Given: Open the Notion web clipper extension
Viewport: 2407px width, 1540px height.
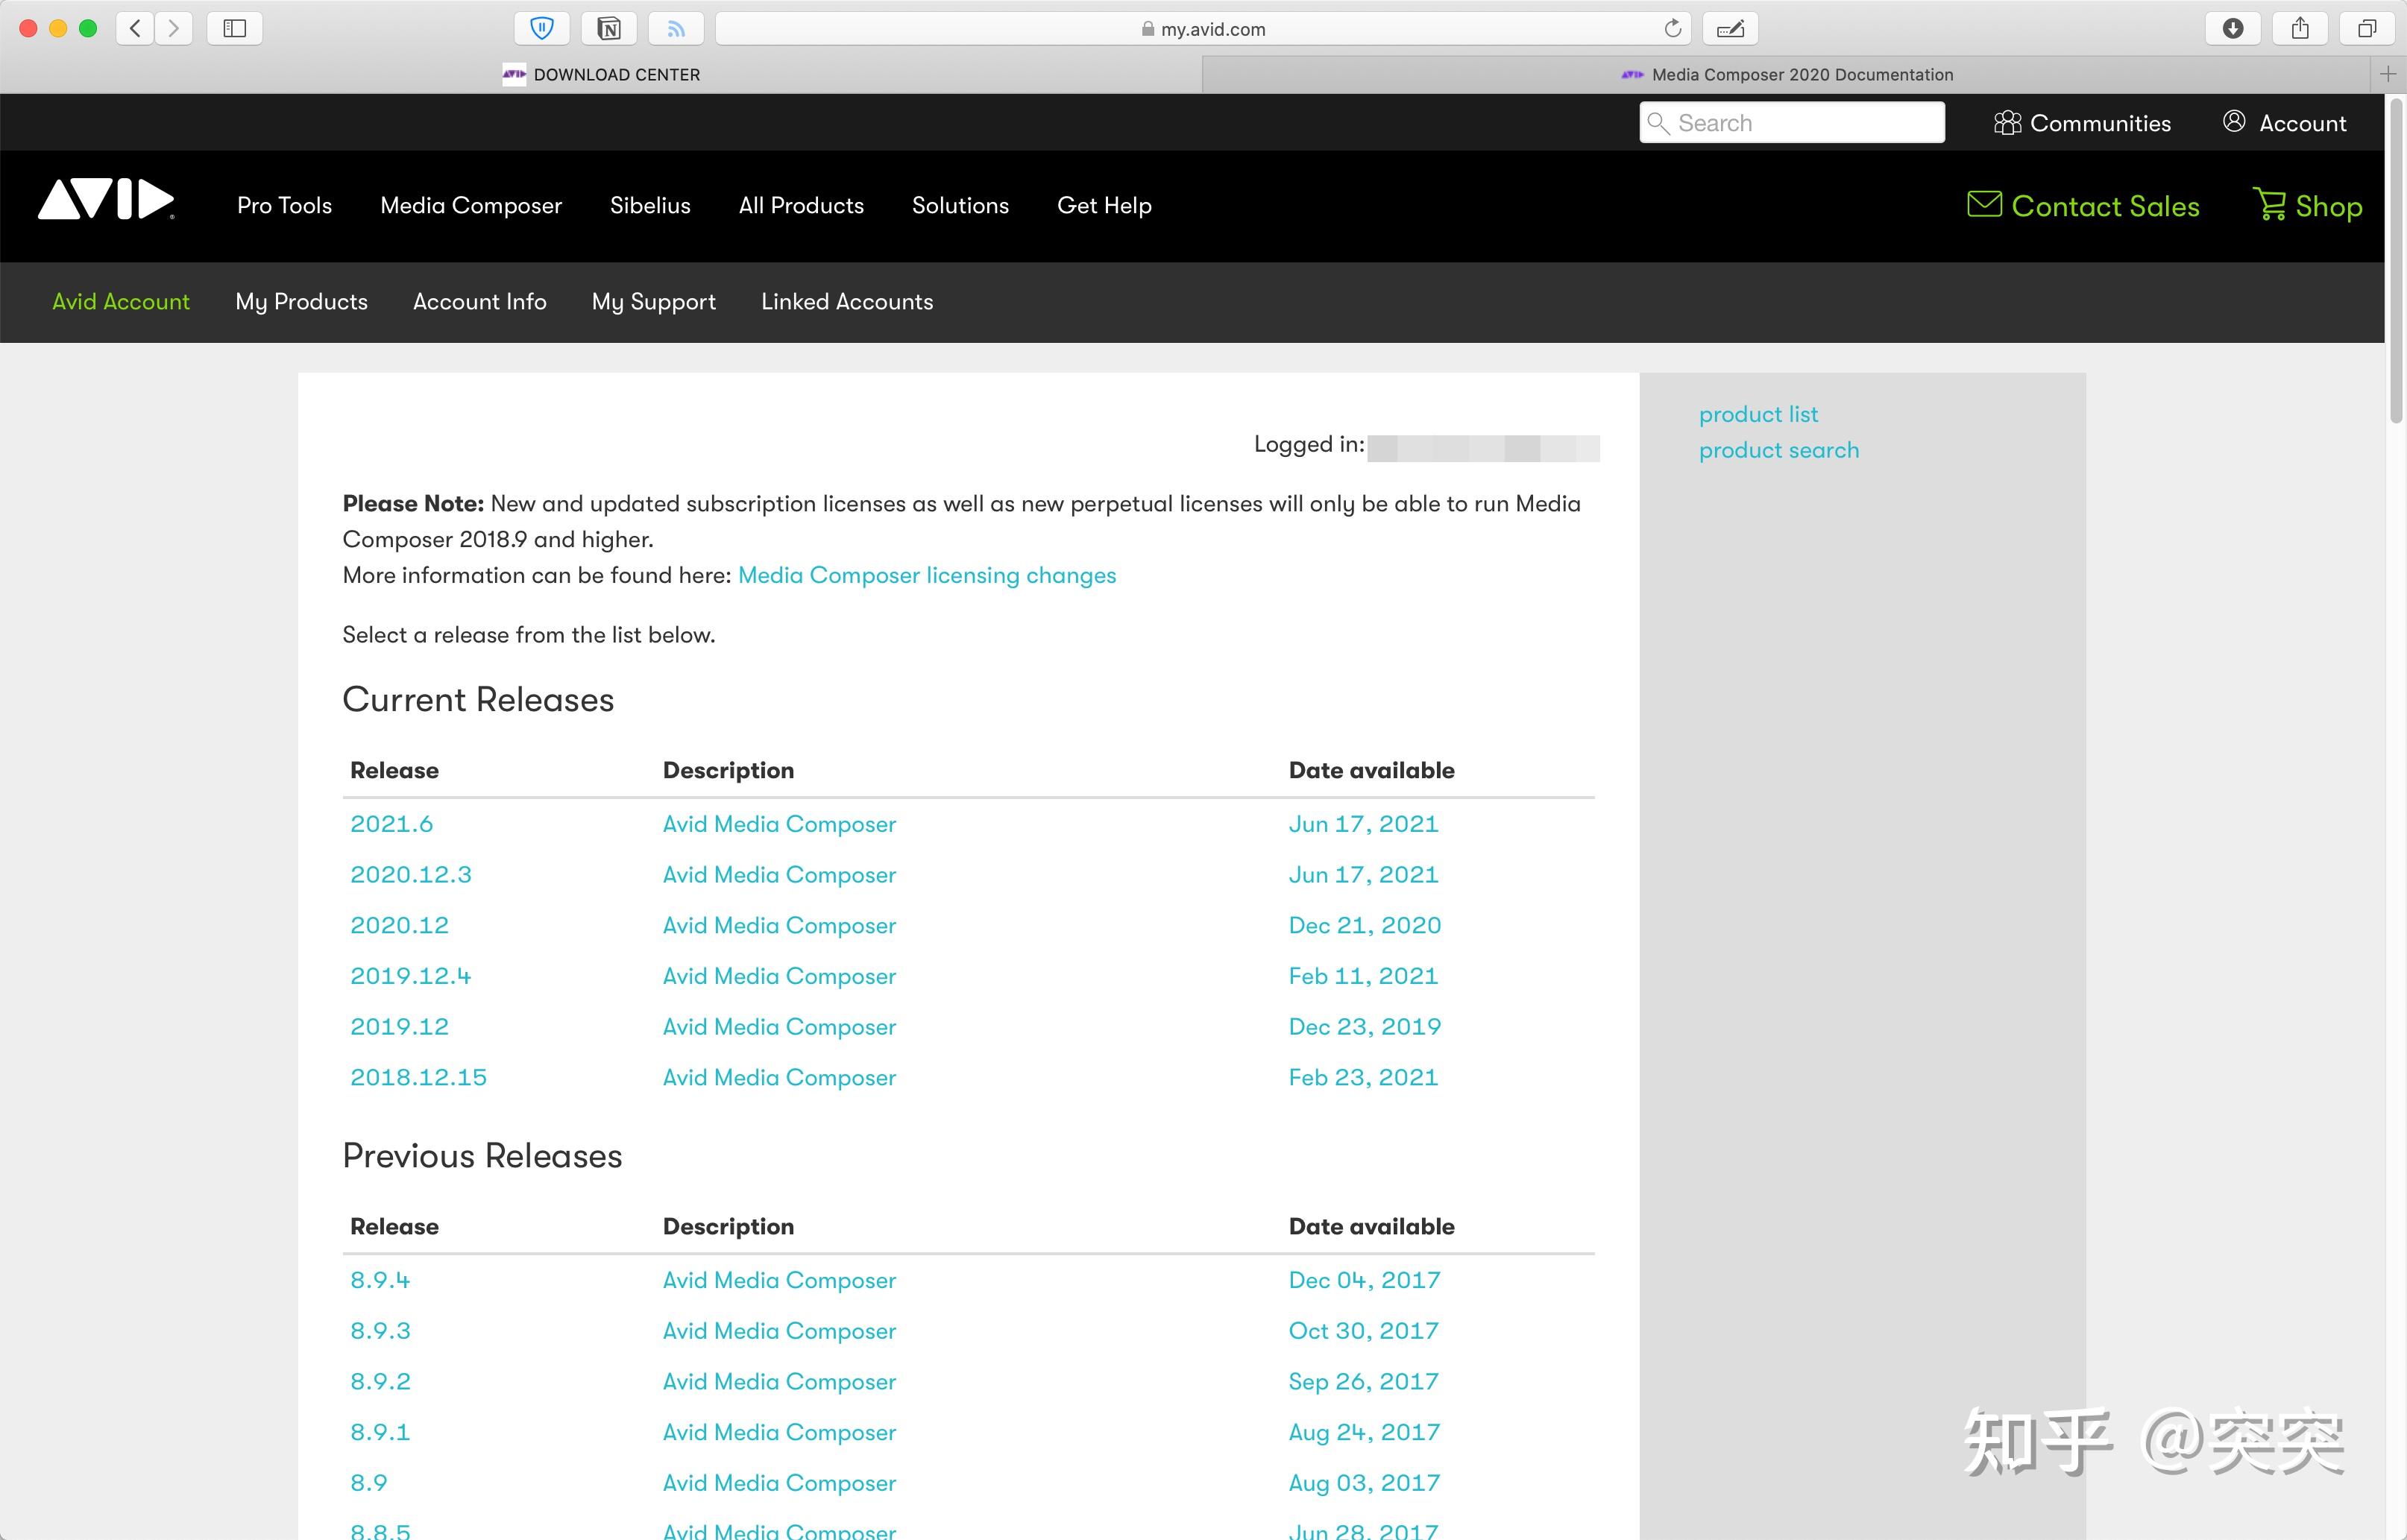Looking at the screenshot, I should pyautogui.click(x=608, y=28).
